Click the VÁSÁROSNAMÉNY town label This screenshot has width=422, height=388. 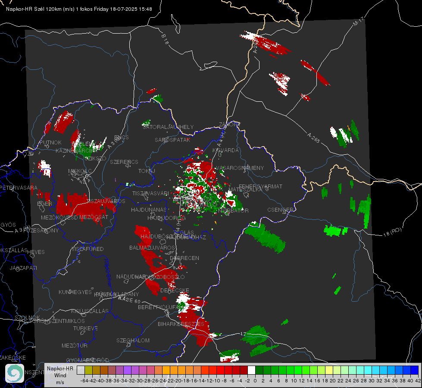[x=240, y=168]
